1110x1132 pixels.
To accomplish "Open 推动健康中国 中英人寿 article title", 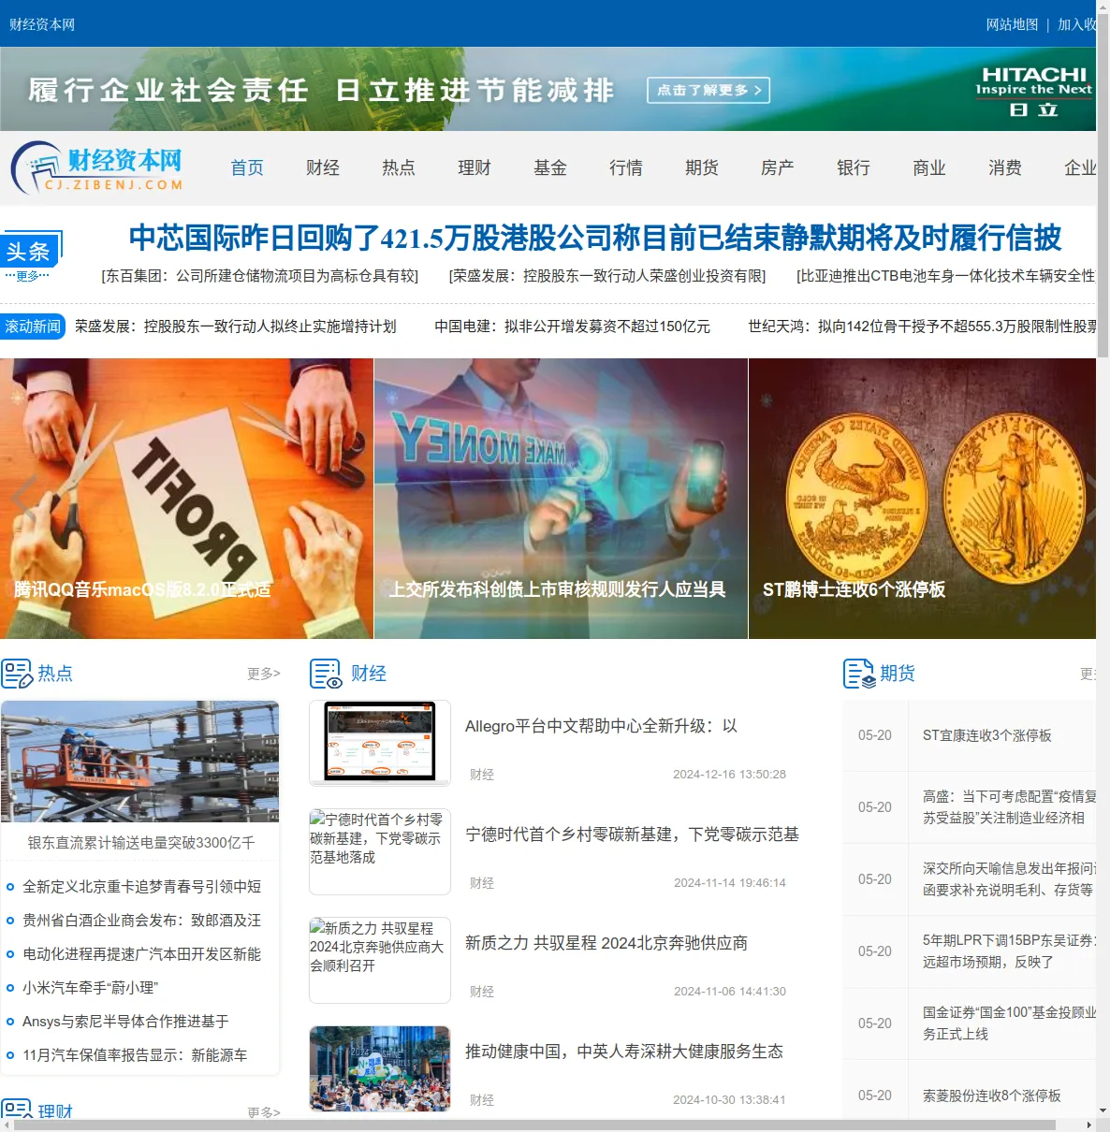I will click(624, 1052).
